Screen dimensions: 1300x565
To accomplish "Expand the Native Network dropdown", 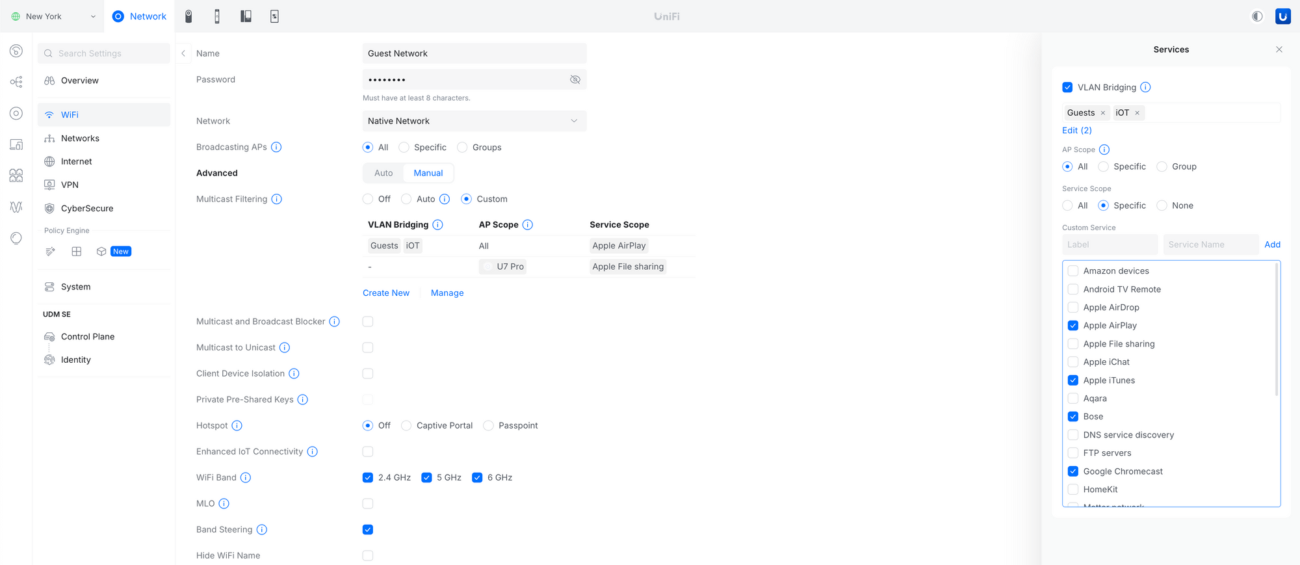I will (474, 121).
